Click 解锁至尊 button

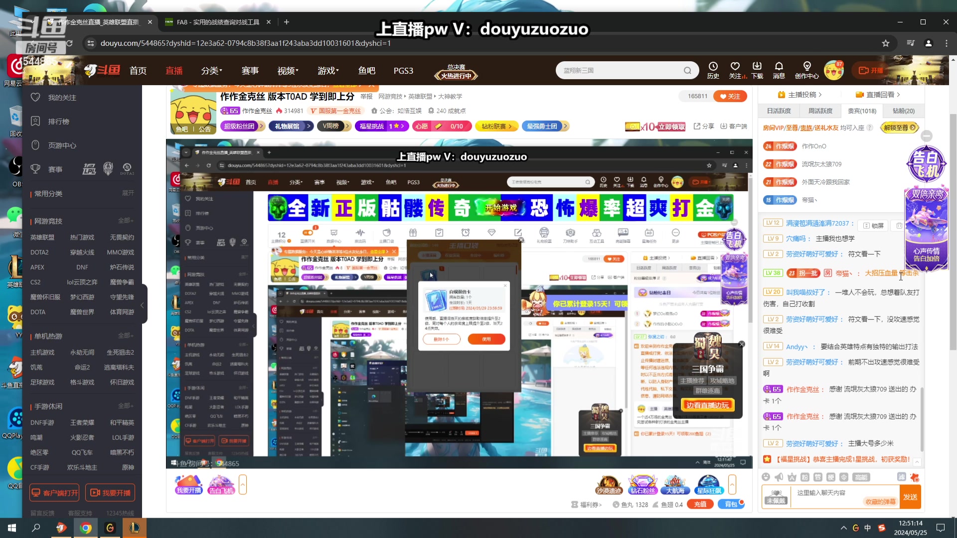click(900, 128)
